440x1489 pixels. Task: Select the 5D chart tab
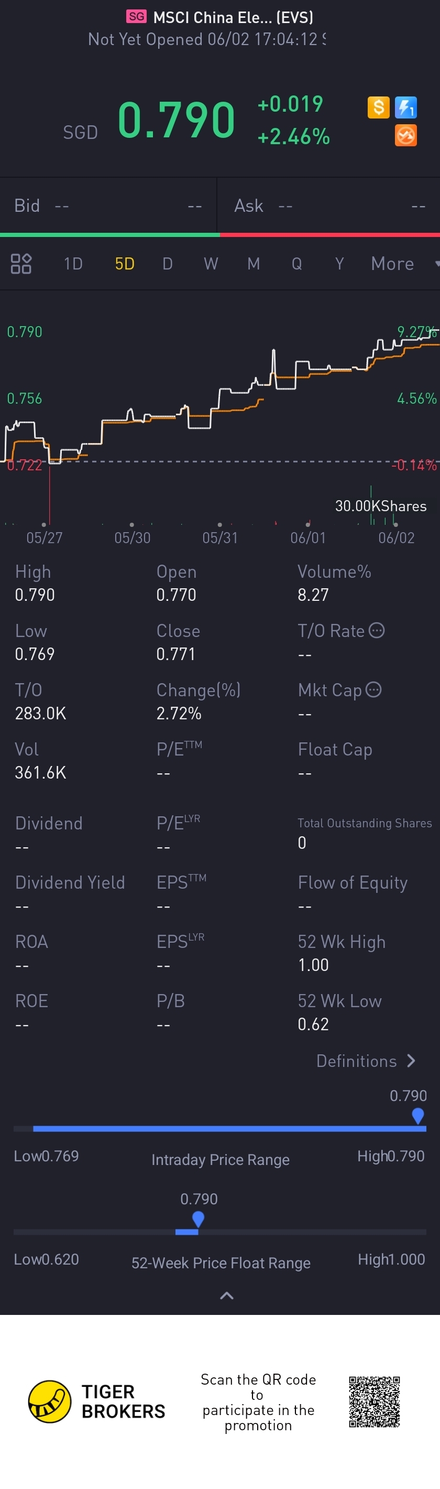(125, 264)
